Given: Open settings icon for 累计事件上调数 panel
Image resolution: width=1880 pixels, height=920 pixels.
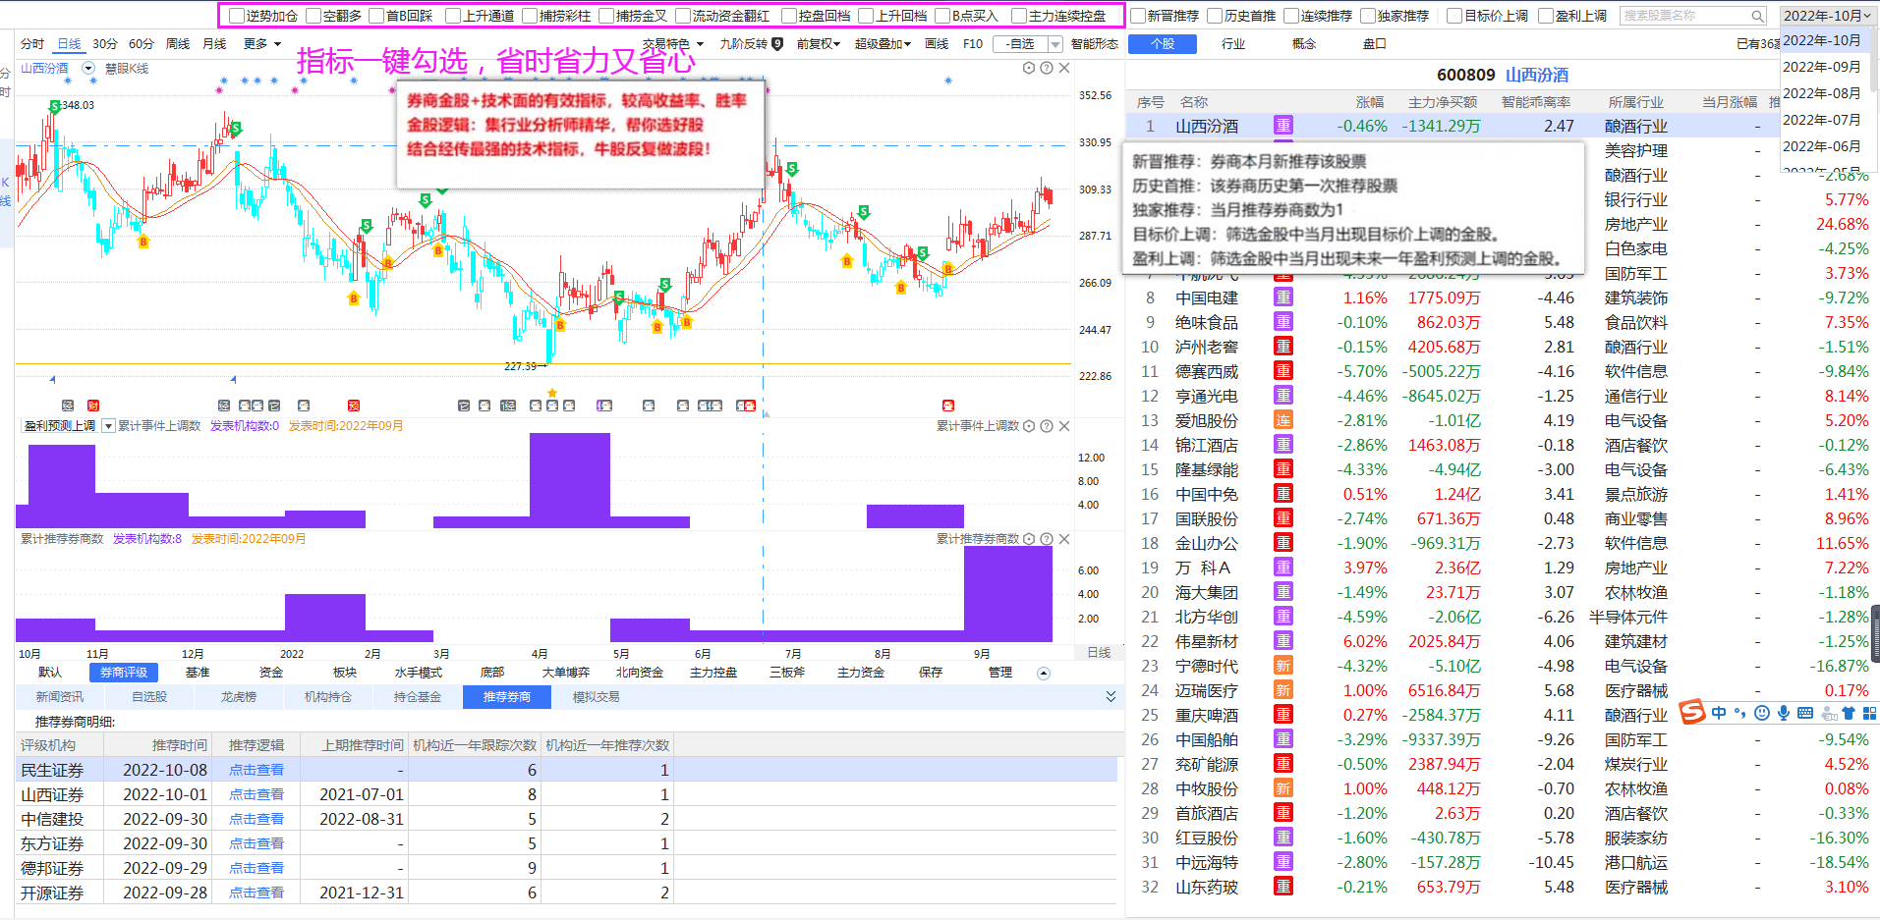Looking at the screenshot, I should point(1029,426).
